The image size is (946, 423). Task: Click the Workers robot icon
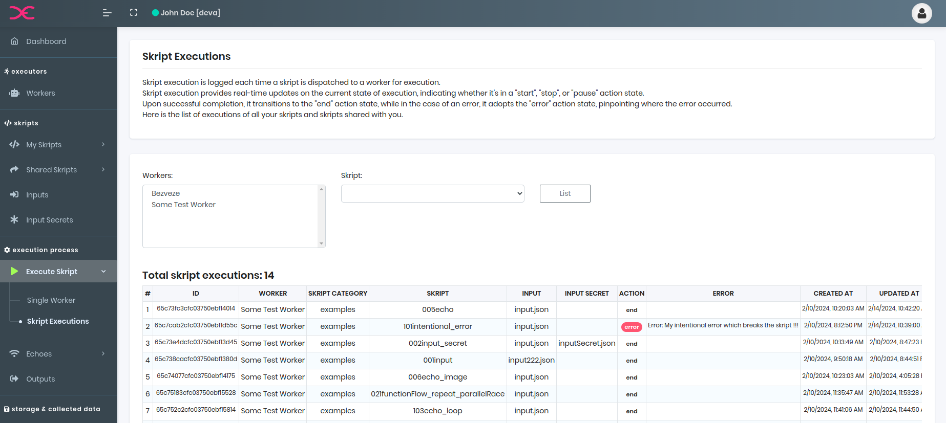pyautogui.click(x=14, y=93)
